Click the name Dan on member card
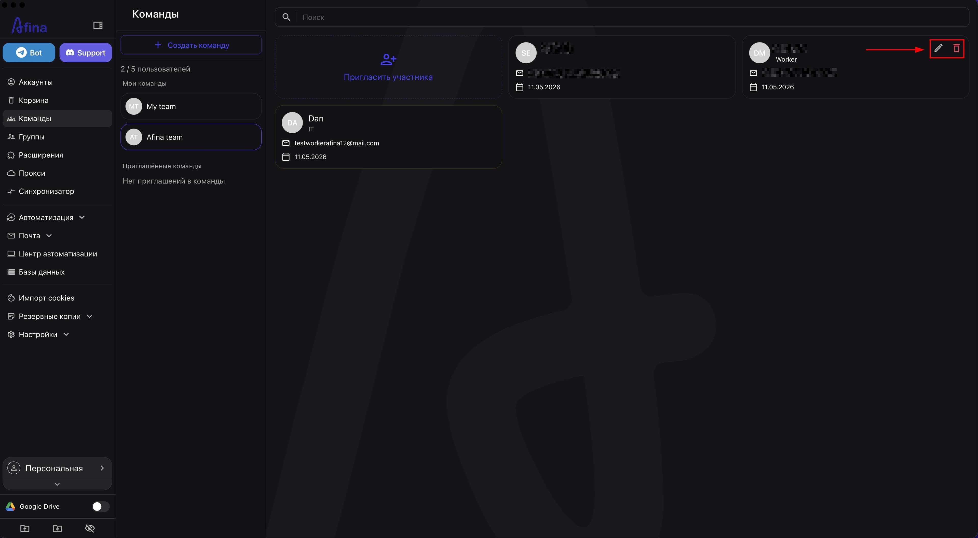Screen dimensions: 978x538 click(x=316, y=118)
